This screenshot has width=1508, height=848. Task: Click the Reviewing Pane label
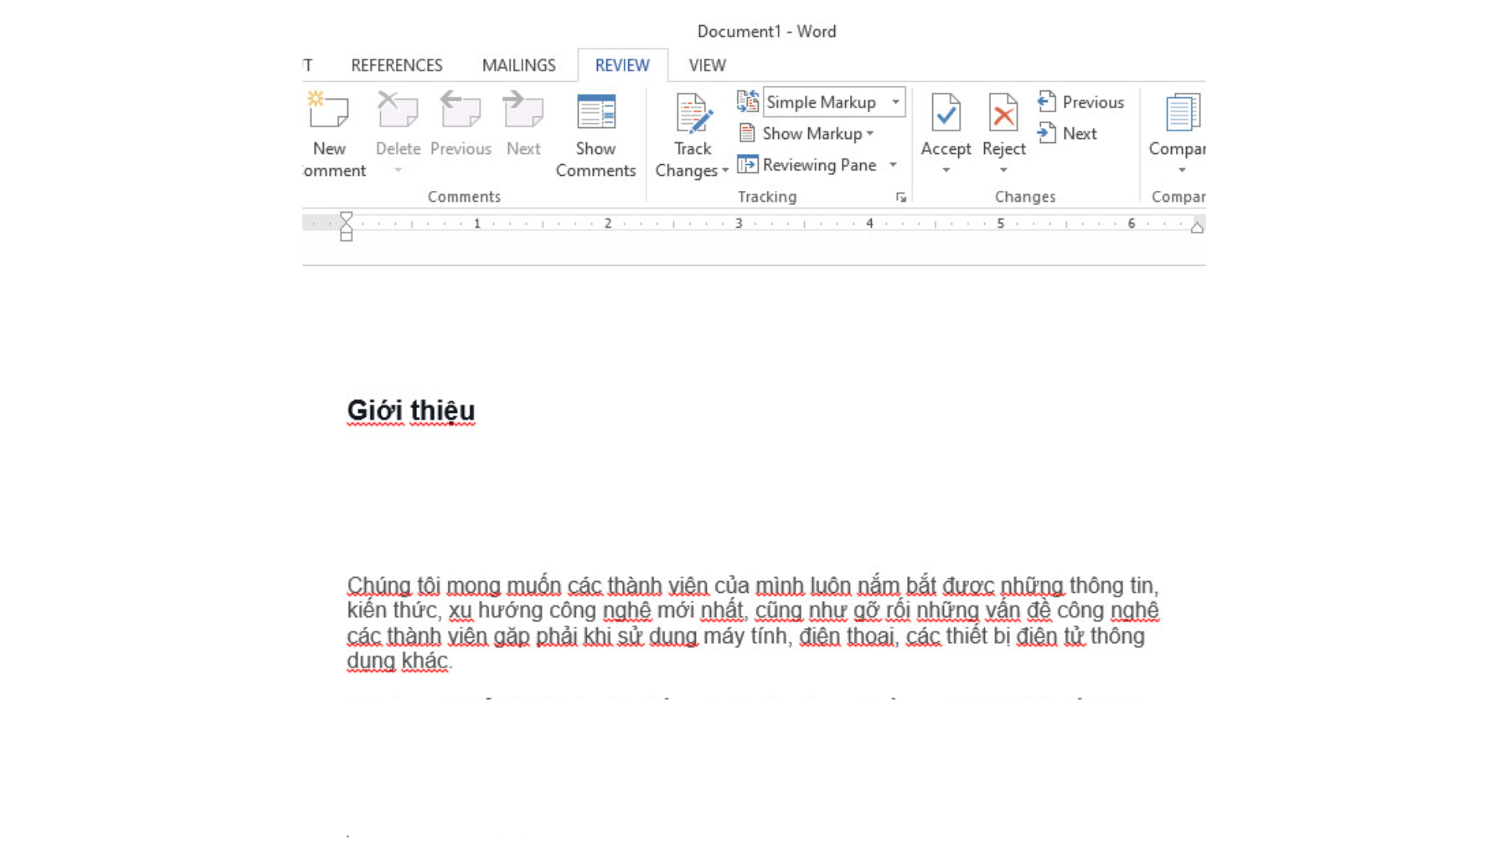click(x=819, y=165)
